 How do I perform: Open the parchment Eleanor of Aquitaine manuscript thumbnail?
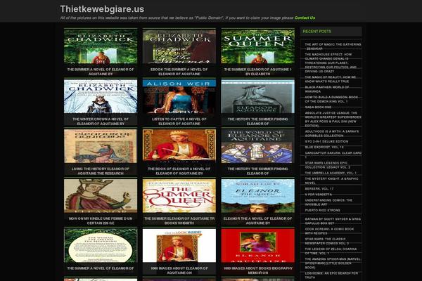click(x=101, y=146)
